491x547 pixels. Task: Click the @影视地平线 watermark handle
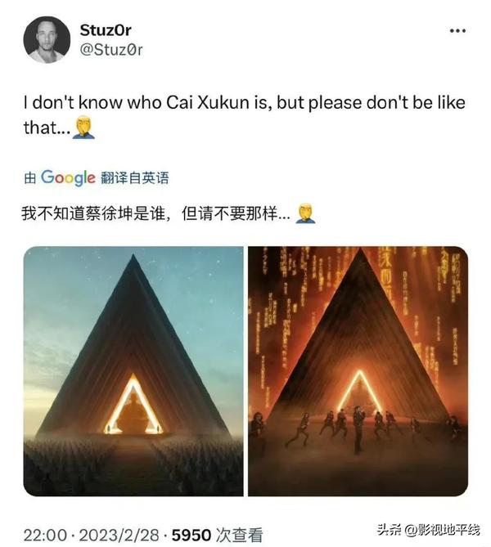click(x=442, y=530)
